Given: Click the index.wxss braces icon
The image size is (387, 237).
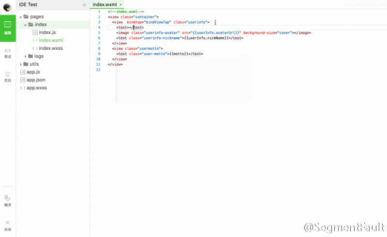Looking at the screenshot, I should tap(35, 48).
